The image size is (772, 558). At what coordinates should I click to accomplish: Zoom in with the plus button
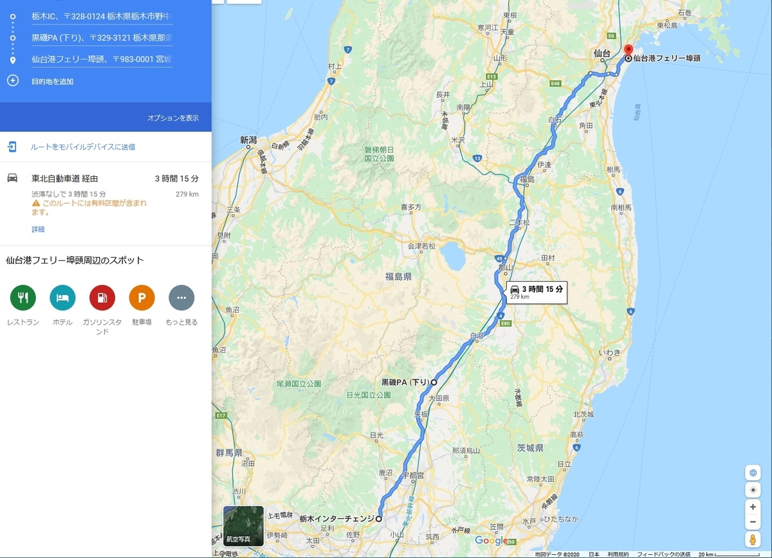753,507
